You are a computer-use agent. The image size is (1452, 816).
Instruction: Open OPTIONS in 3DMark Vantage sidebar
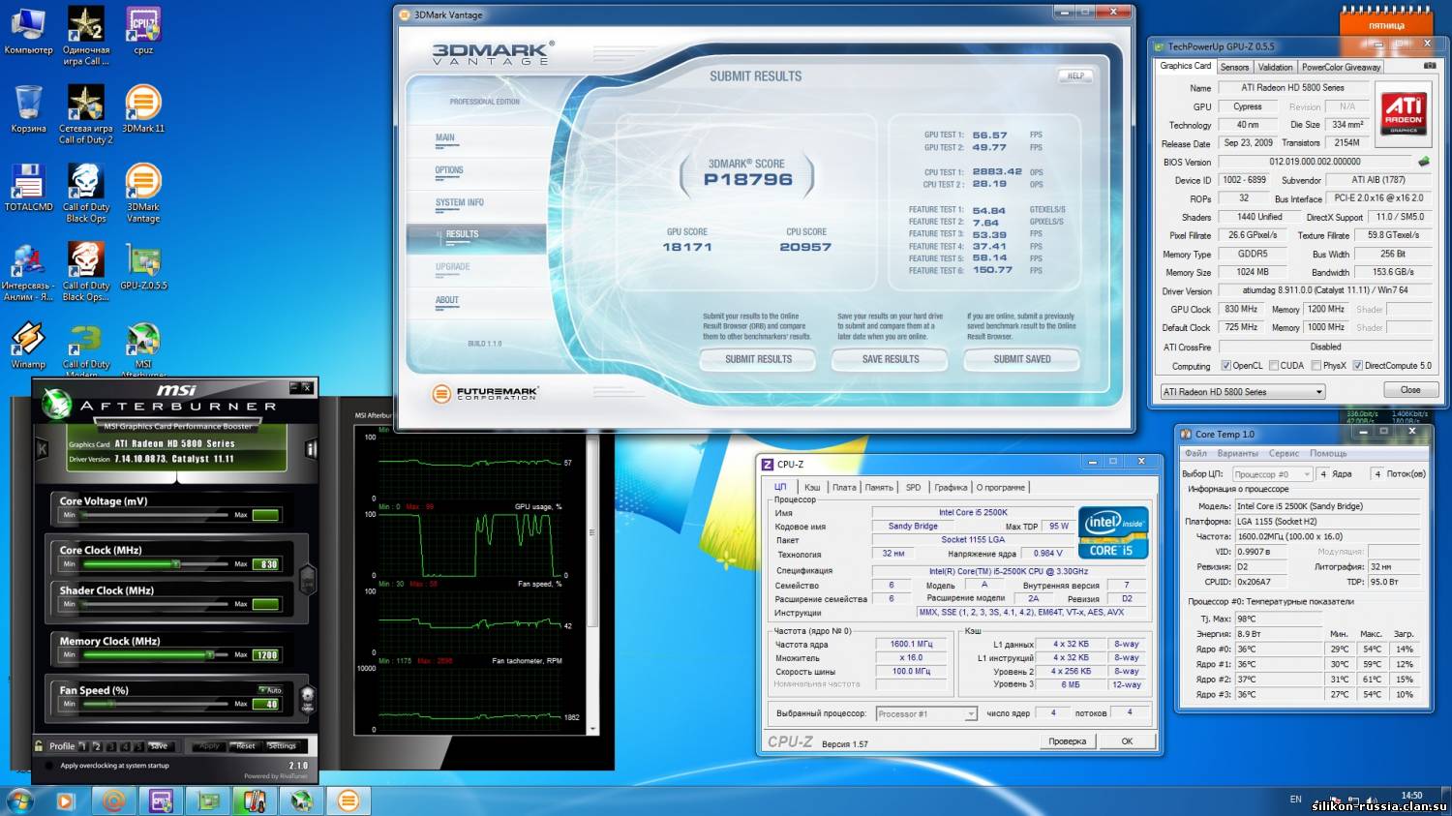[x=449, y=170]
